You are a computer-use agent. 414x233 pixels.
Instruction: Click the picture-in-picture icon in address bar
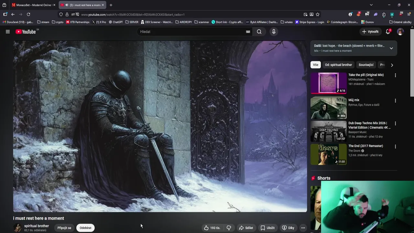[x=305, y=14]
